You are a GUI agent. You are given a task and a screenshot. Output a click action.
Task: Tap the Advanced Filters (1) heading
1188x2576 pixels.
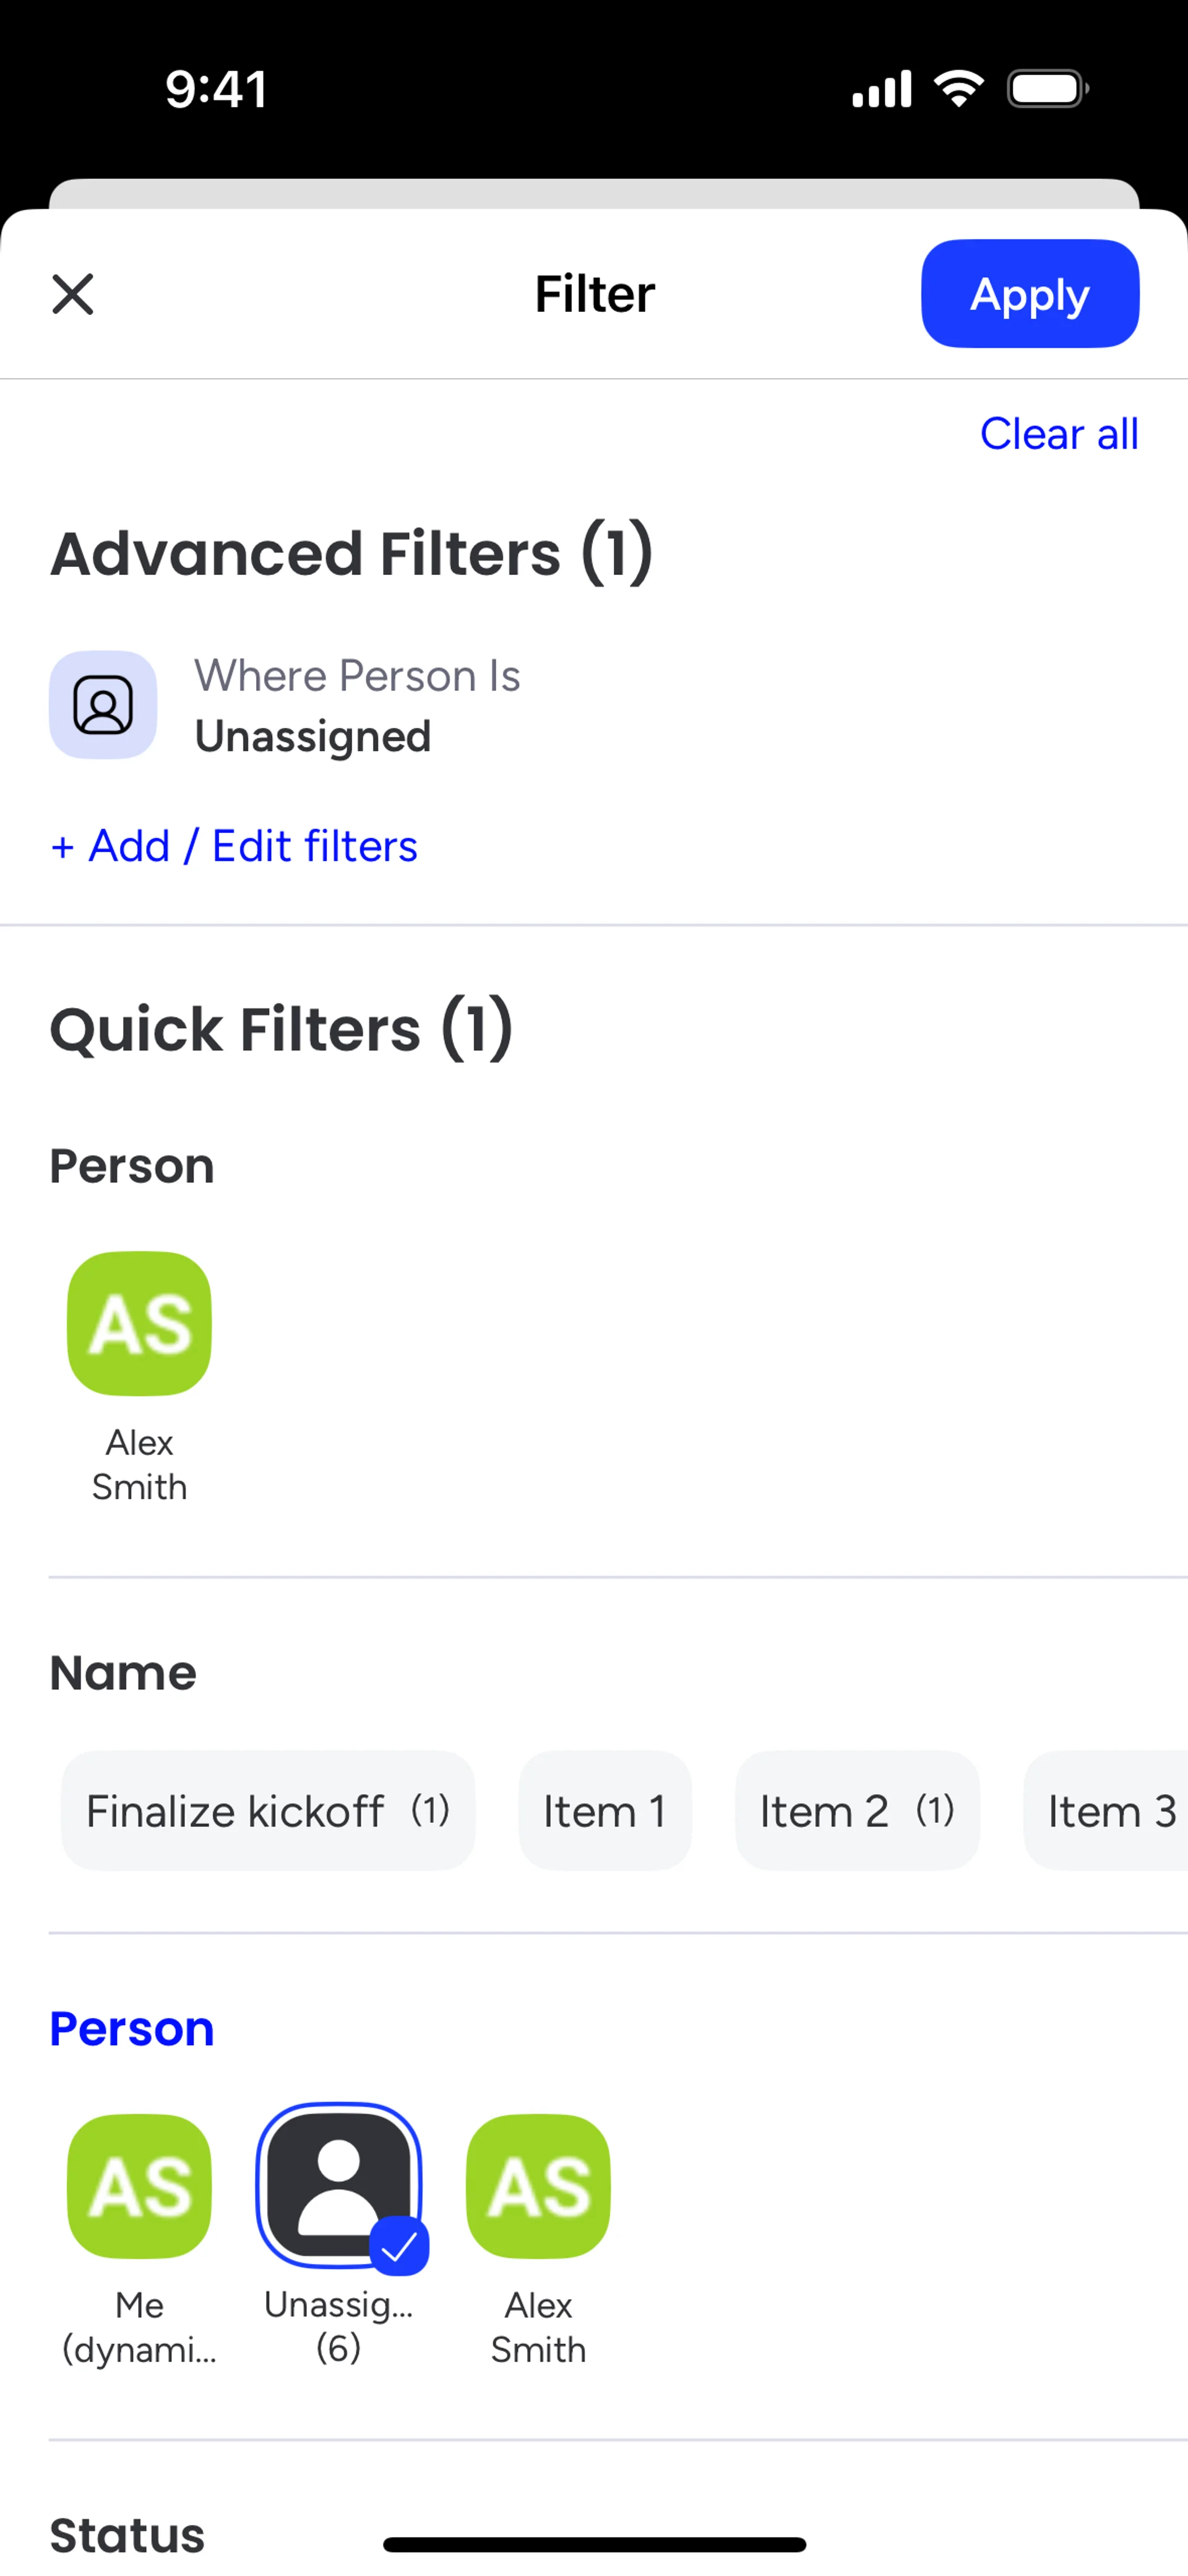pos(351,554)
